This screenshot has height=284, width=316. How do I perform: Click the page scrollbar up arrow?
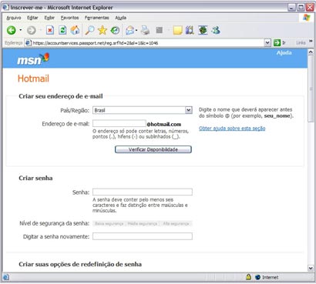click(311, 52)
